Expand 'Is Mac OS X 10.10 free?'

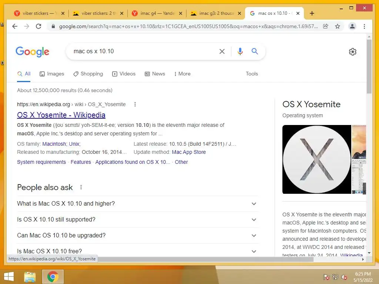tap(137, 251)
